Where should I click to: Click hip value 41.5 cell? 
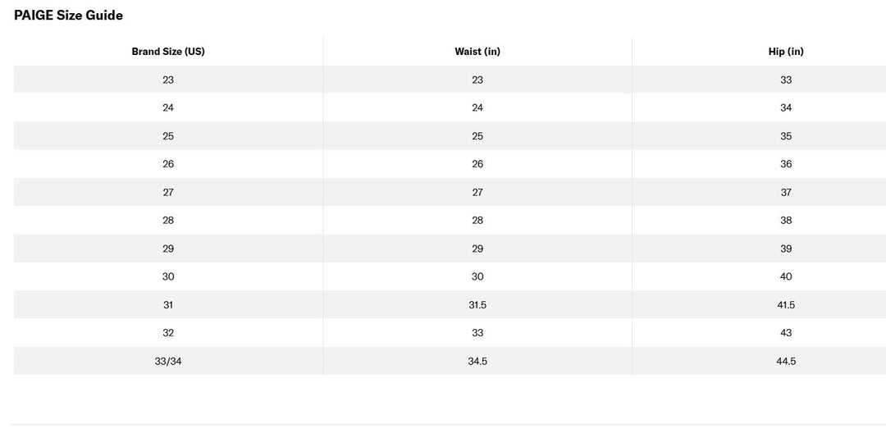coord(786,304)
